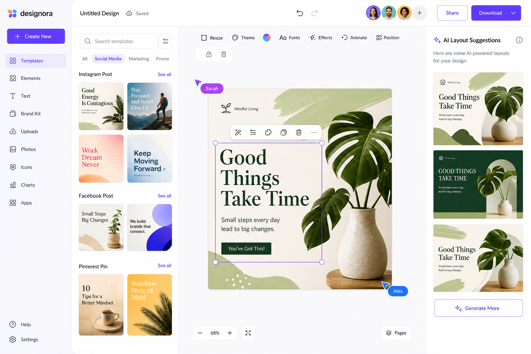Click Generate More button
This screenshot has height=354, width=531.
tap(478, 308)
